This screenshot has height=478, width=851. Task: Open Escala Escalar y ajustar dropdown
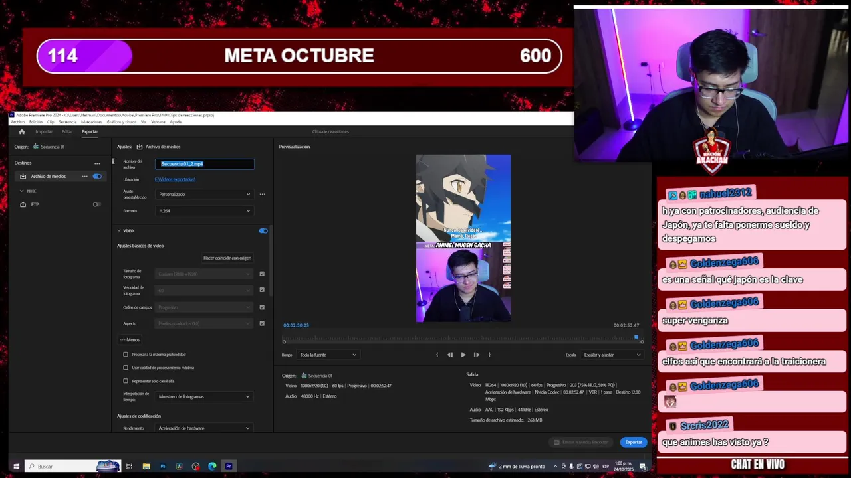[x=612, y=355]
